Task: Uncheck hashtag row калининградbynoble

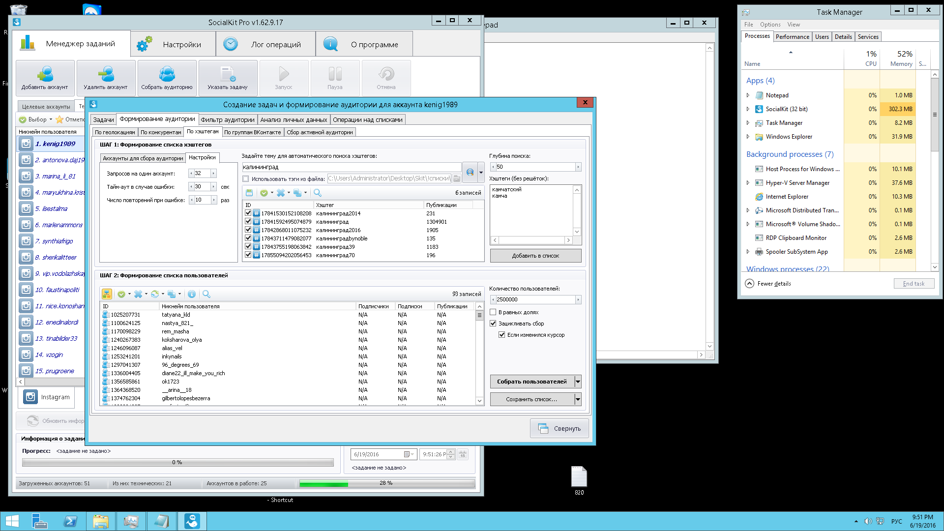Action: (x=248, y=238)
